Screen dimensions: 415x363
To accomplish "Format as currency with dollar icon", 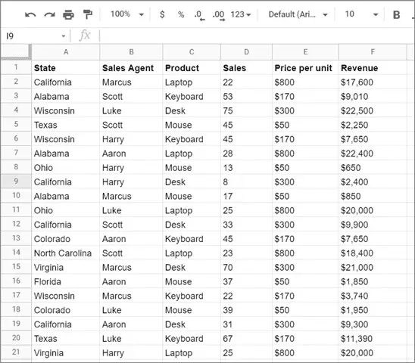I will 162,14.
